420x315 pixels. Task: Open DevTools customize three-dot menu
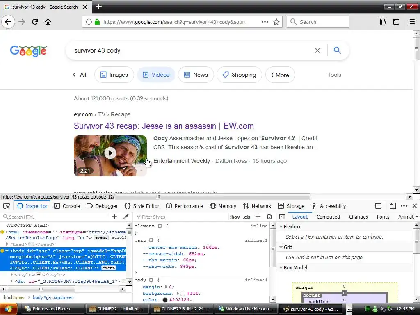(x=404, y=206)
